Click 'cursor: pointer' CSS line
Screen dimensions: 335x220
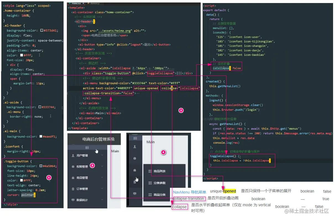tap(22, 195)
